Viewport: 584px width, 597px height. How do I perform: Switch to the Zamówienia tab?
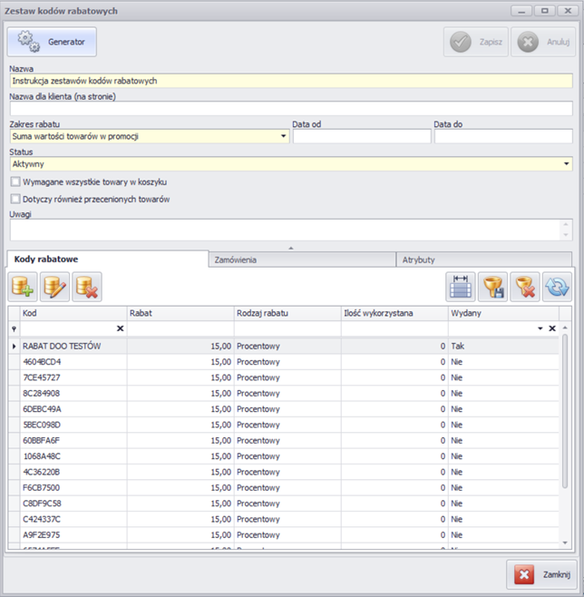pos(302,260)
